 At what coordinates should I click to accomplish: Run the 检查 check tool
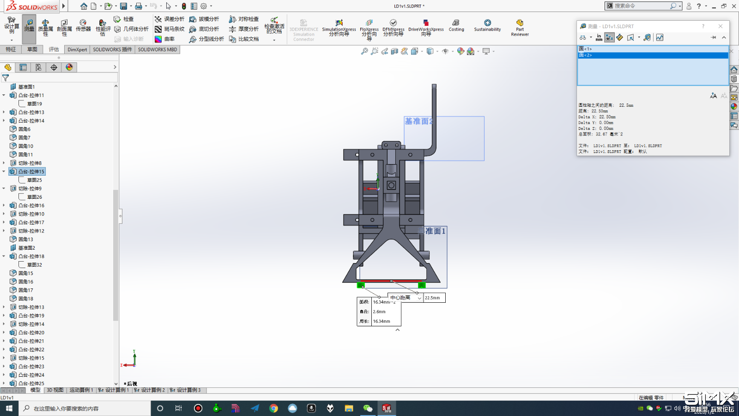124,19
